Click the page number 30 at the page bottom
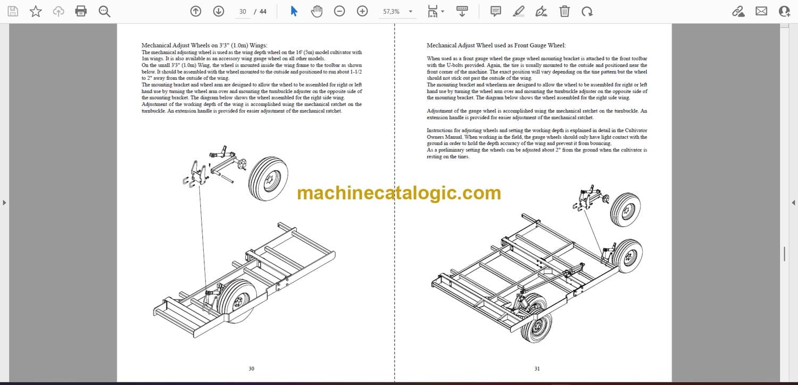The image size is (798, 385). coord(252,369)
